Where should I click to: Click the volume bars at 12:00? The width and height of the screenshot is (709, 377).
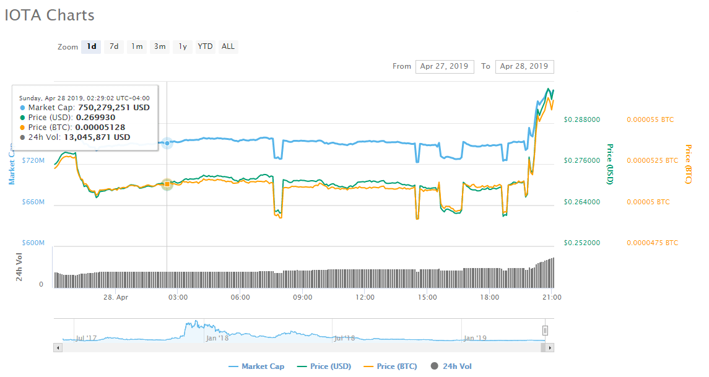point(365,279)
